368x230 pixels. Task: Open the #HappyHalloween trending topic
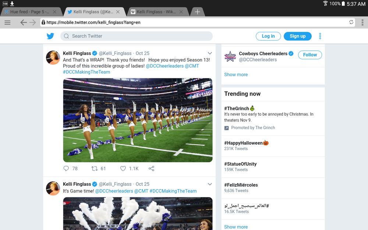(273, 146)
